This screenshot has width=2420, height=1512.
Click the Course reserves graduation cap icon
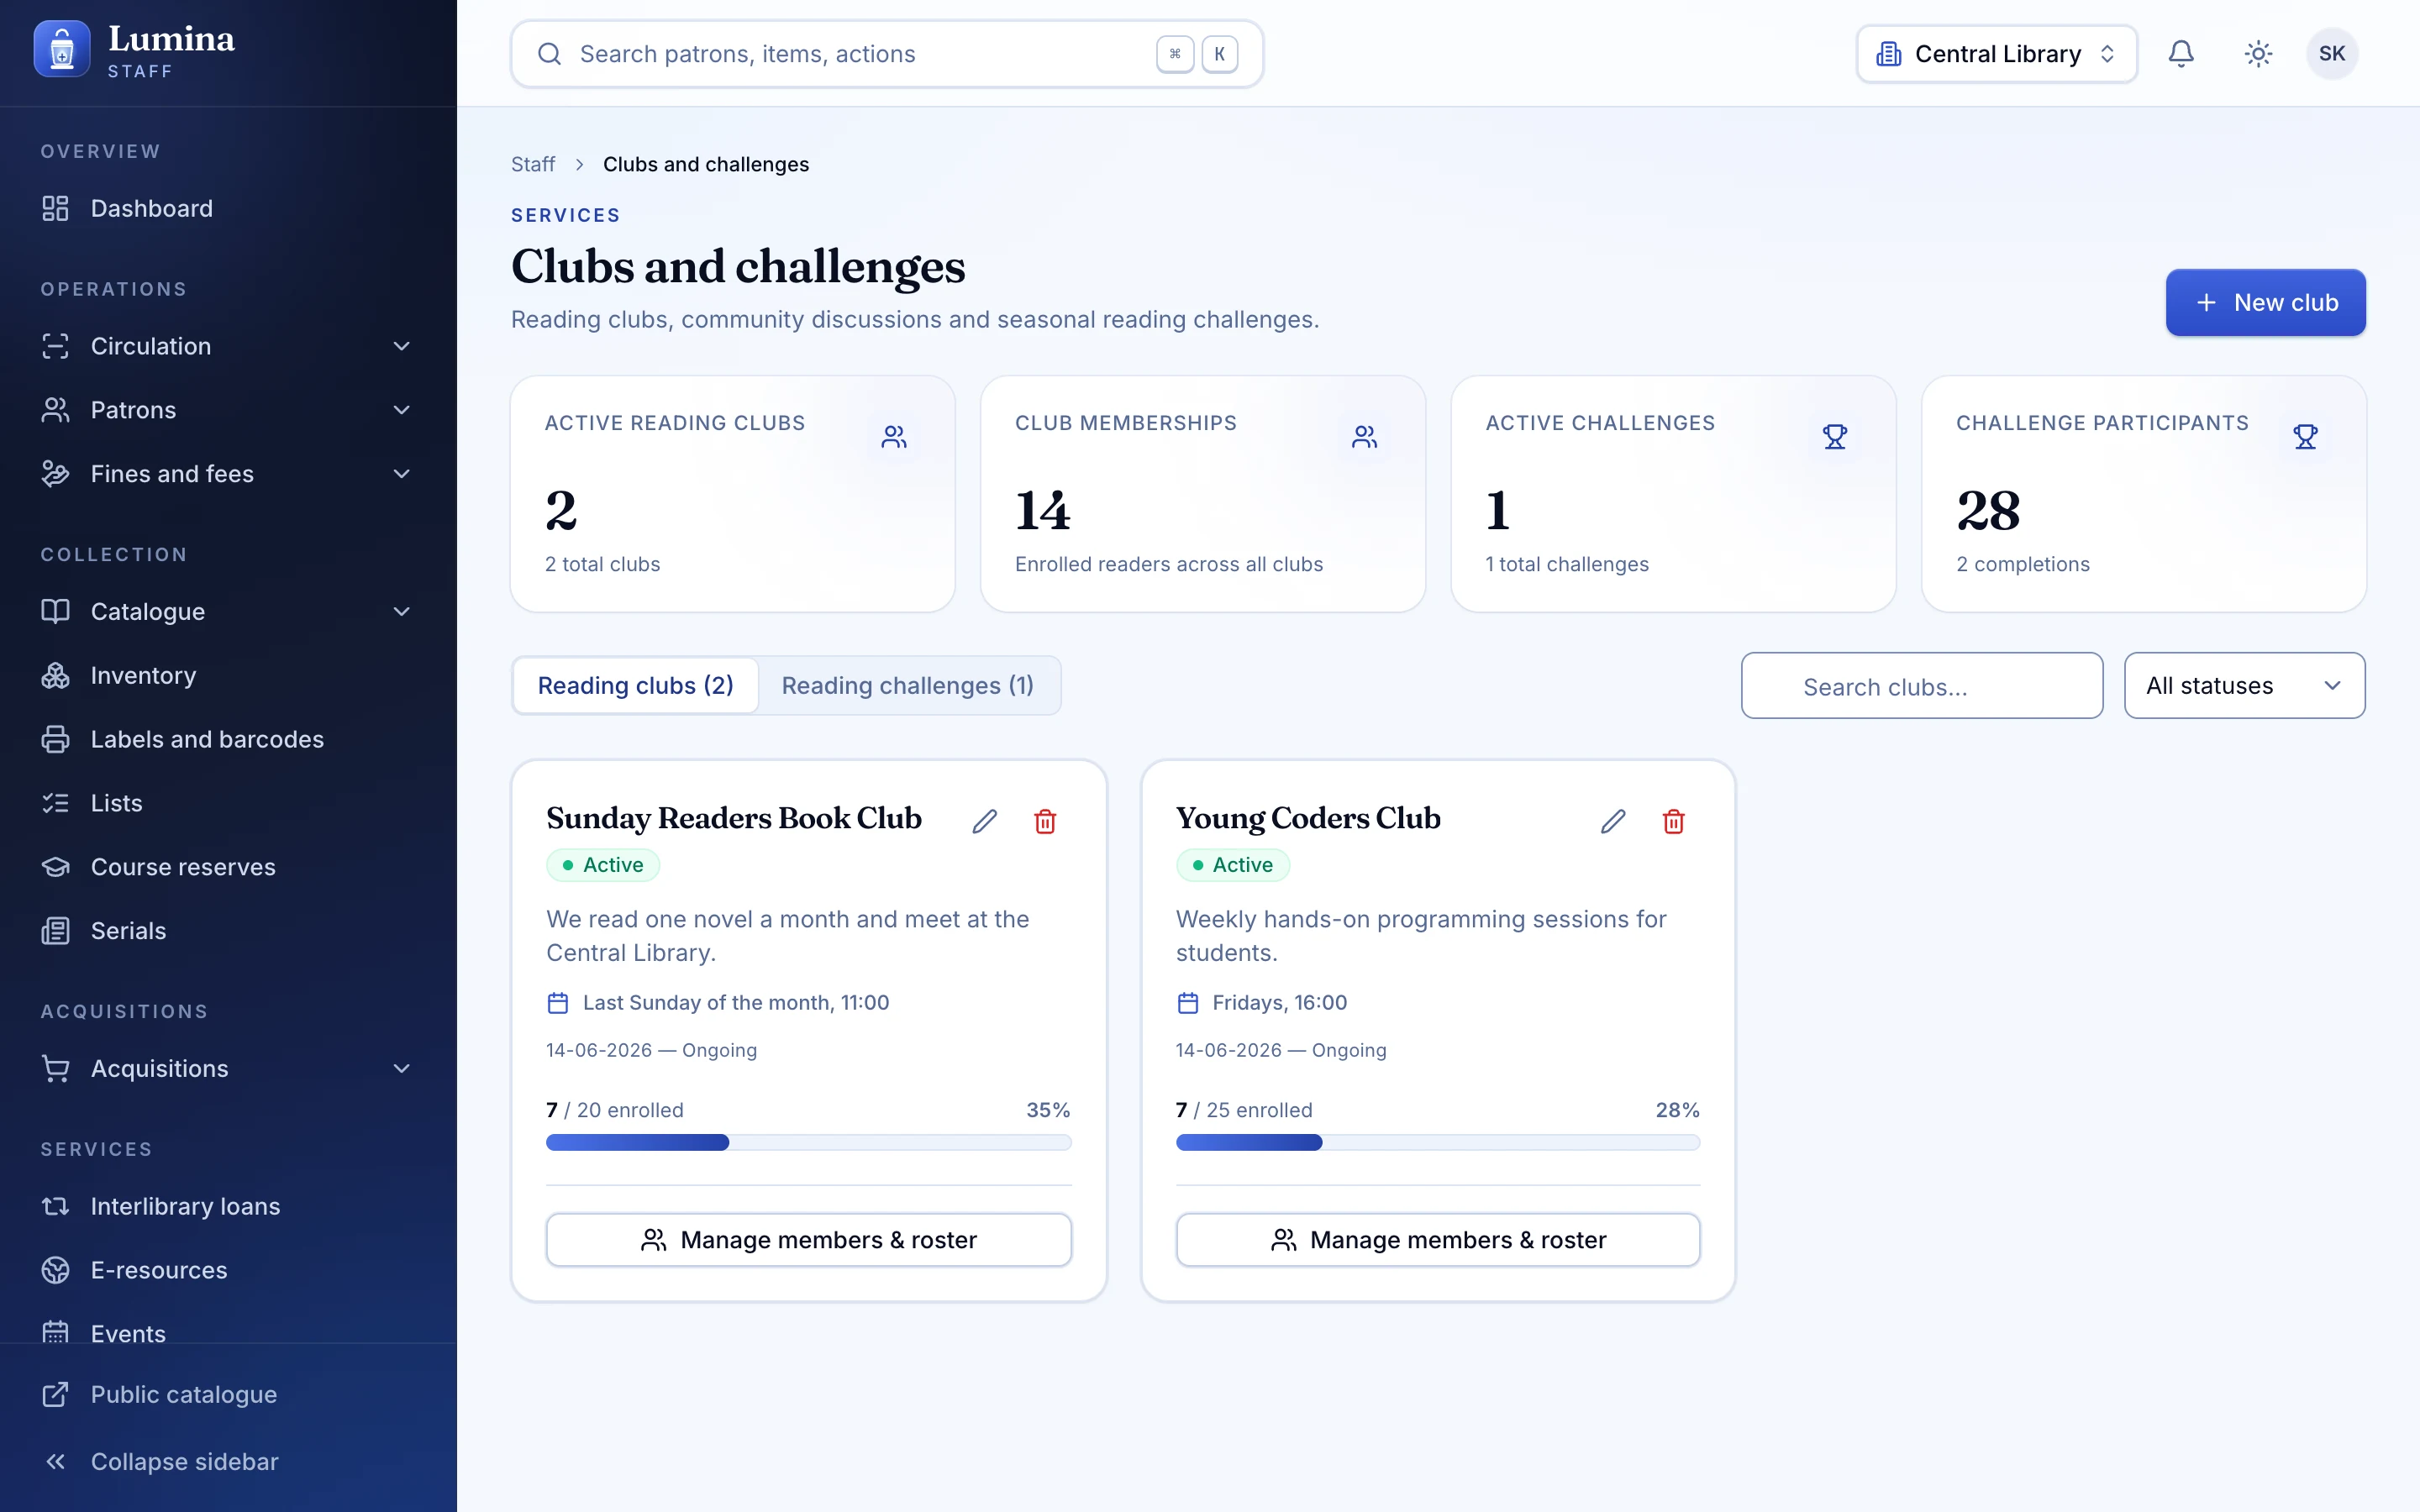coord(56,867)
